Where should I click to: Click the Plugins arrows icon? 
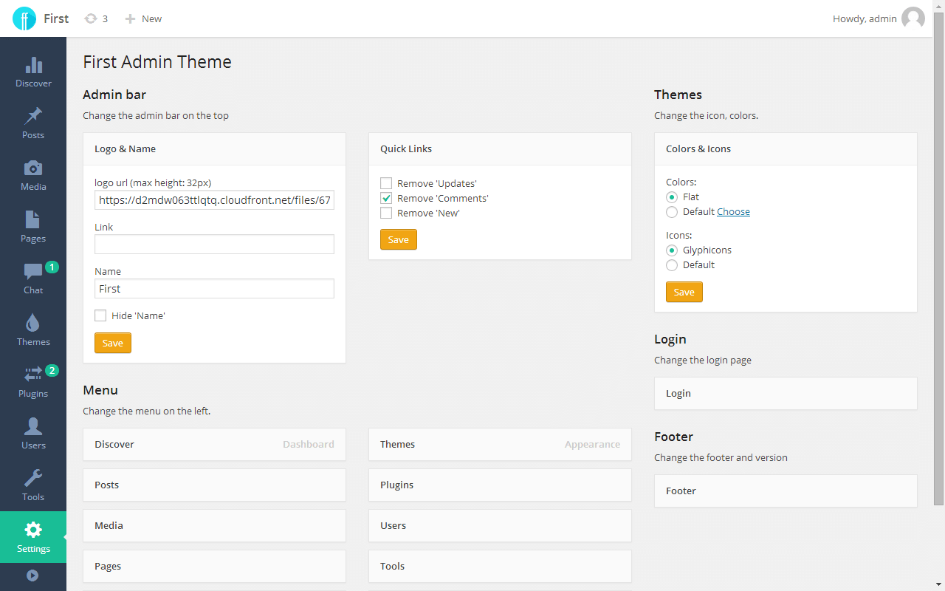coord(33,375)
